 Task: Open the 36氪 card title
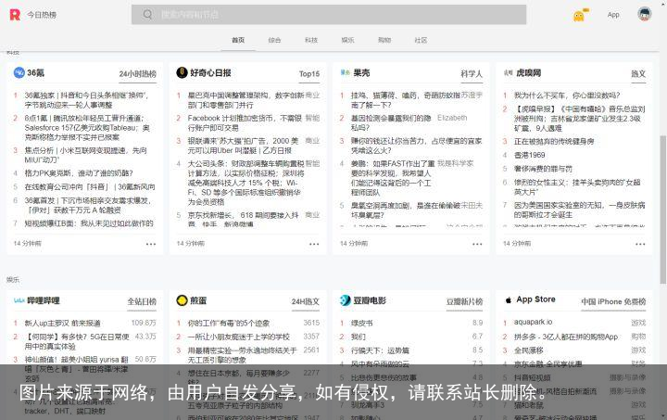36,72
